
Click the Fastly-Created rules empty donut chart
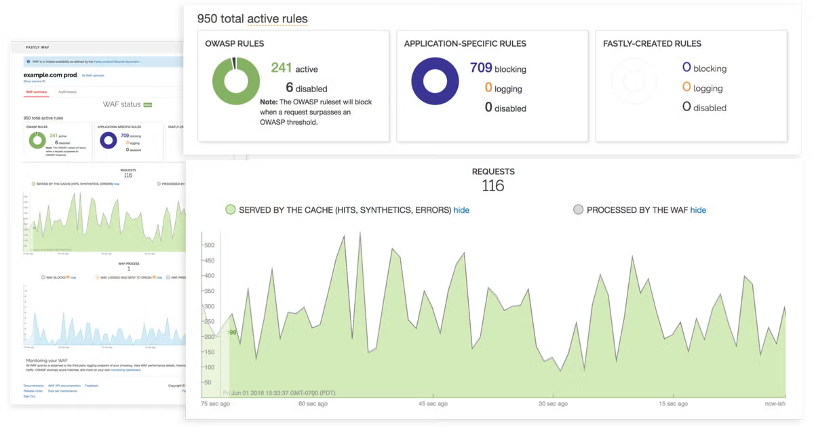click(634, 81)
